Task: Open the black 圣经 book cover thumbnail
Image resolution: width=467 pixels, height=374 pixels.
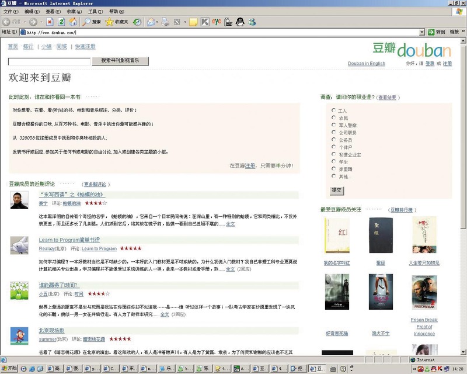Action: [381, 236]
